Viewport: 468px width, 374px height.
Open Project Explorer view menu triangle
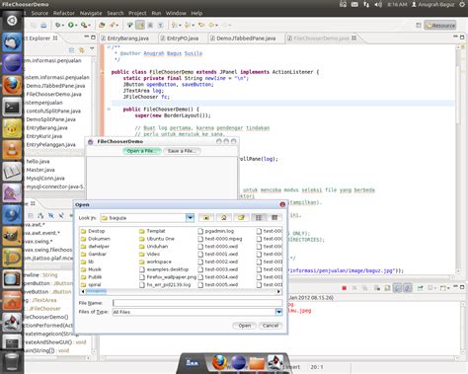pos(92,49)
